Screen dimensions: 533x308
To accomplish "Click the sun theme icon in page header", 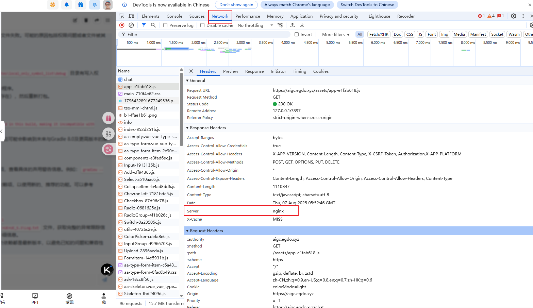I will pos(53,5).
